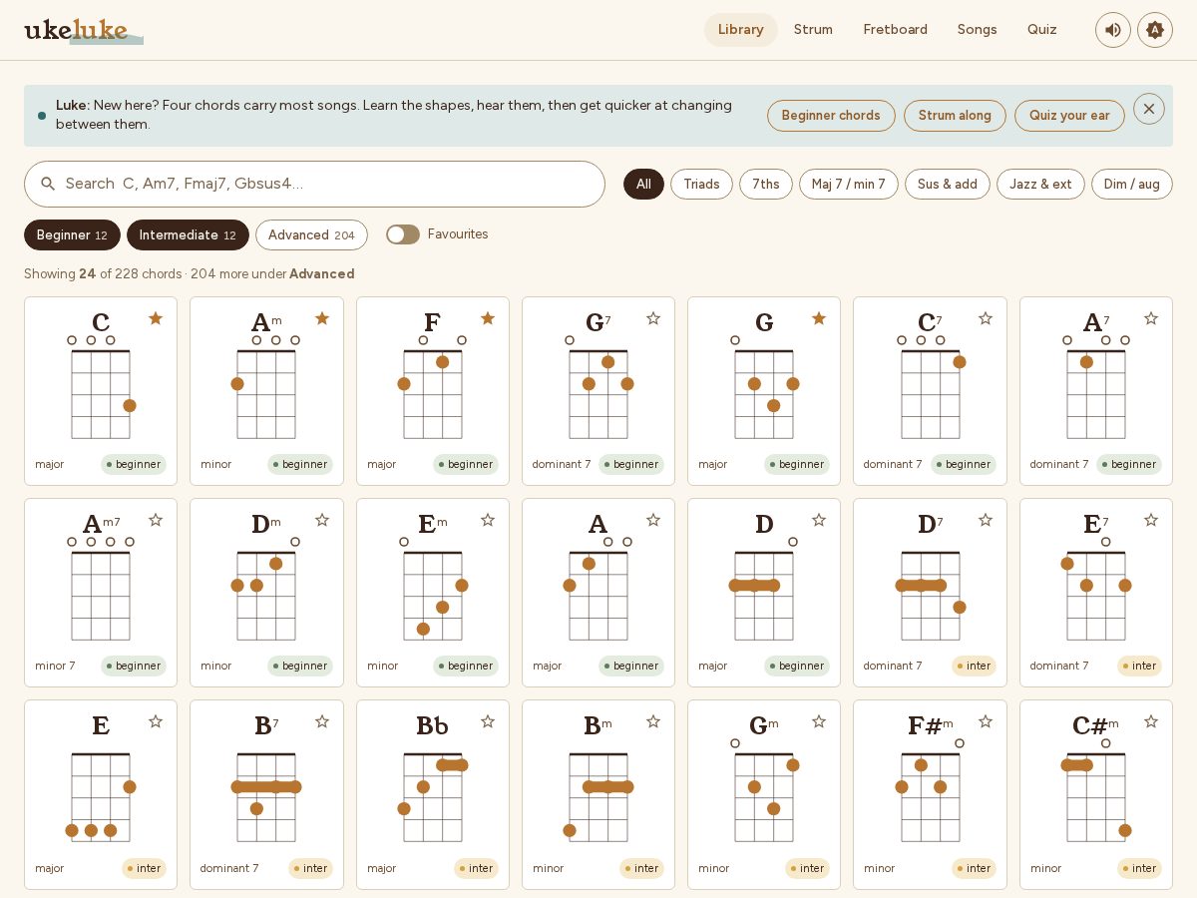
Task: Open the Library tab
Action: (741, 30)
